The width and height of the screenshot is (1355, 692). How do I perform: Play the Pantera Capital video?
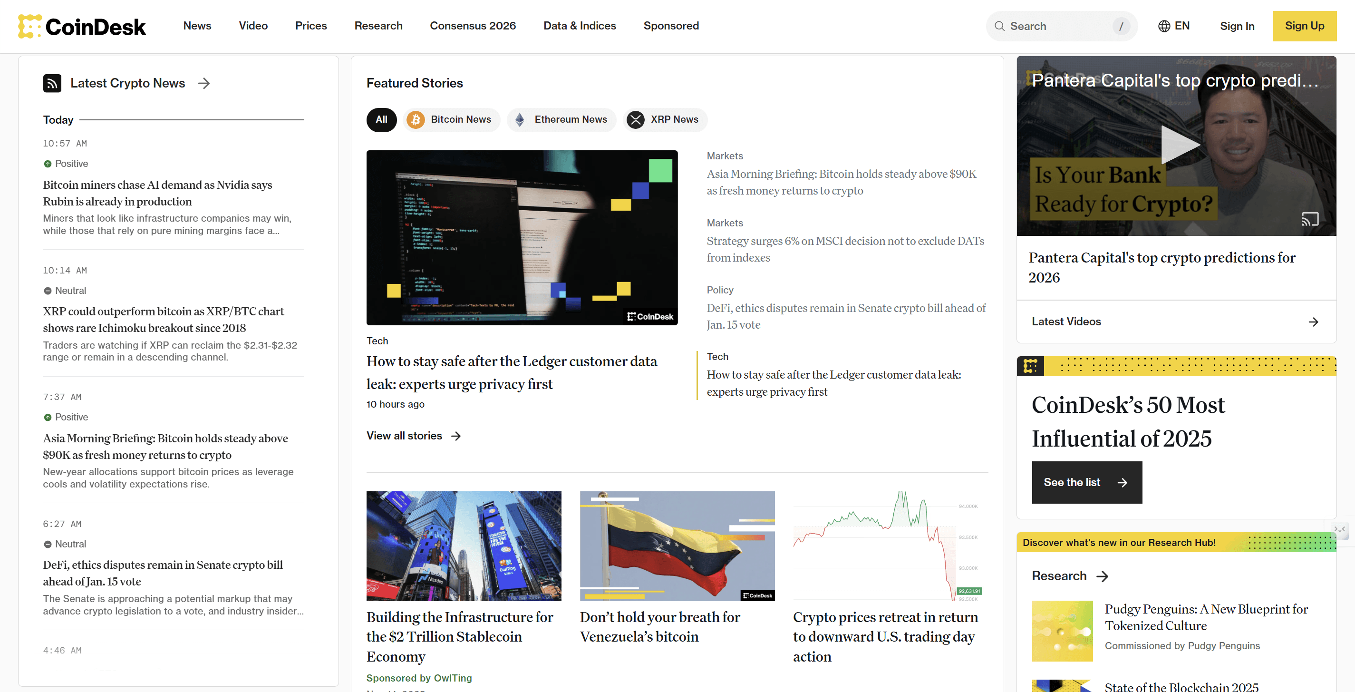point(1178,145)
